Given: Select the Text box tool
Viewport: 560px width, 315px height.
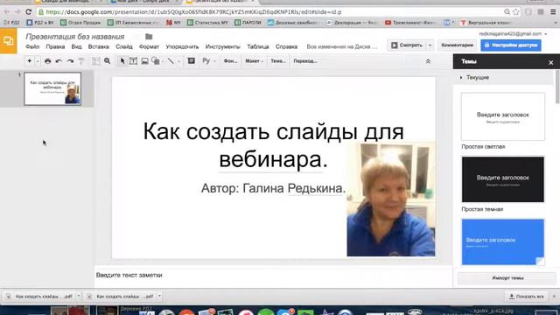Looking at the screenshot, I should click(x=133, y=61).
